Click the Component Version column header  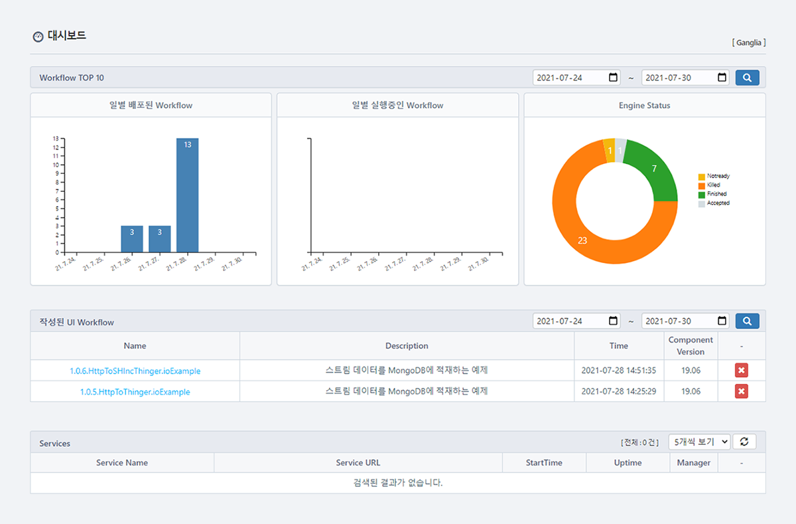pyautogui.click(x=691, y=346)
